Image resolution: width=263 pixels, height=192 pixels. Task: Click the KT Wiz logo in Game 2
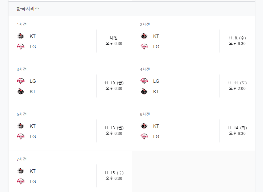144,36
